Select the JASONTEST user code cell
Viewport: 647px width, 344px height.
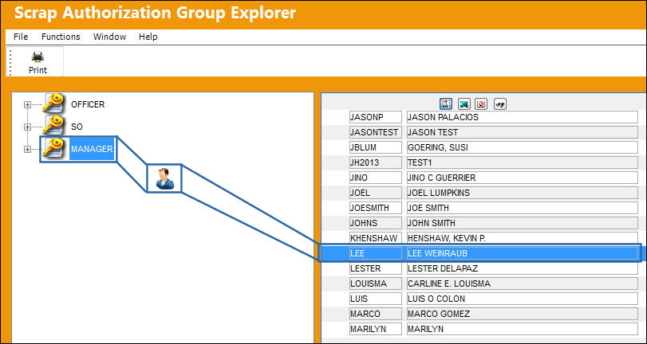tap(376, 132)
